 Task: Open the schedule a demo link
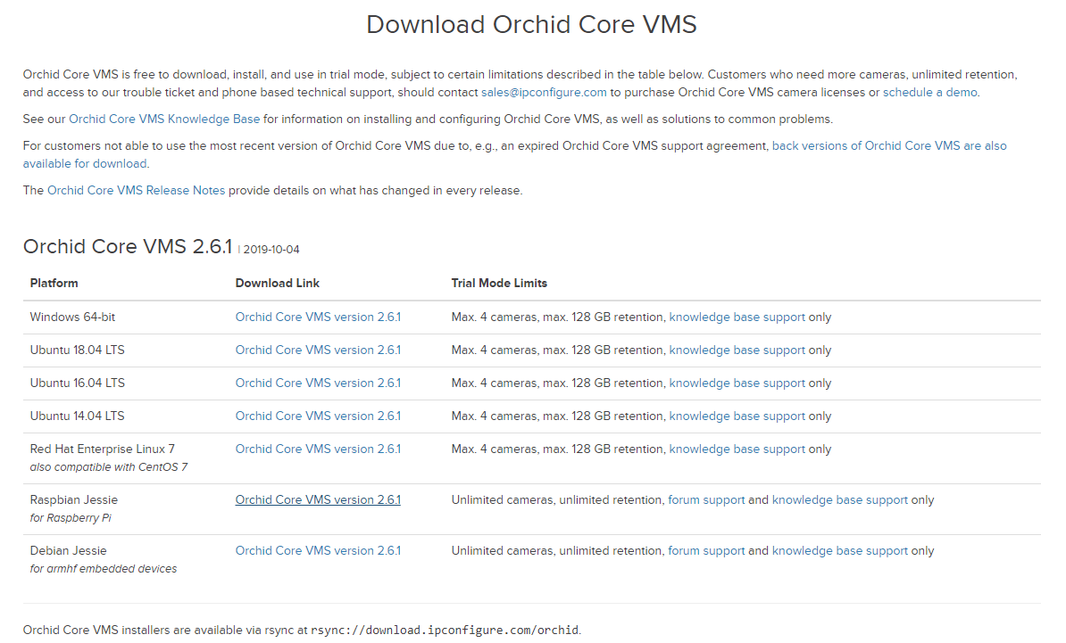click(930, 92)
